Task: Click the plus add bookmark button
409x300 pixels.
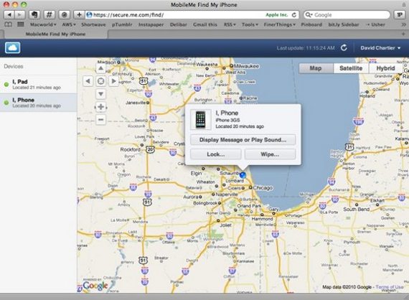Action: (79, 15)
